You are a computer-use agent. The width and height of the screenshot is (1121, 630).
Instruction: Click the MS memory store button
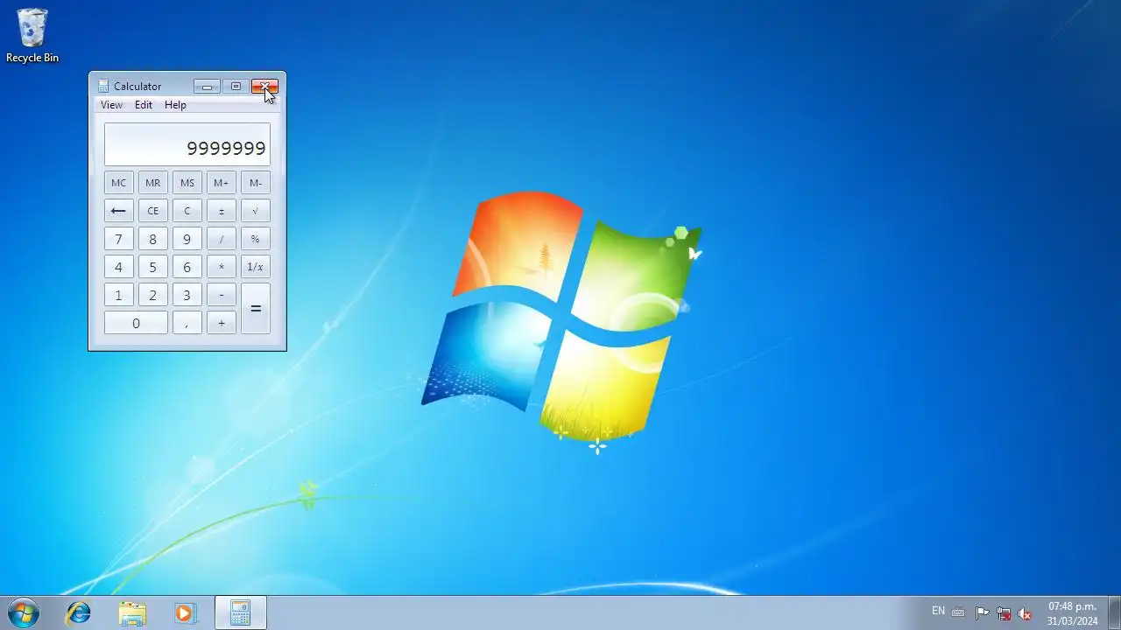click(187, 183)
